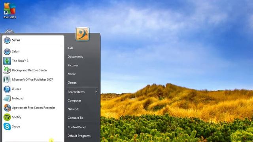Open Games from the Start menu
The image size is (253, 142).
pos(72,82)
